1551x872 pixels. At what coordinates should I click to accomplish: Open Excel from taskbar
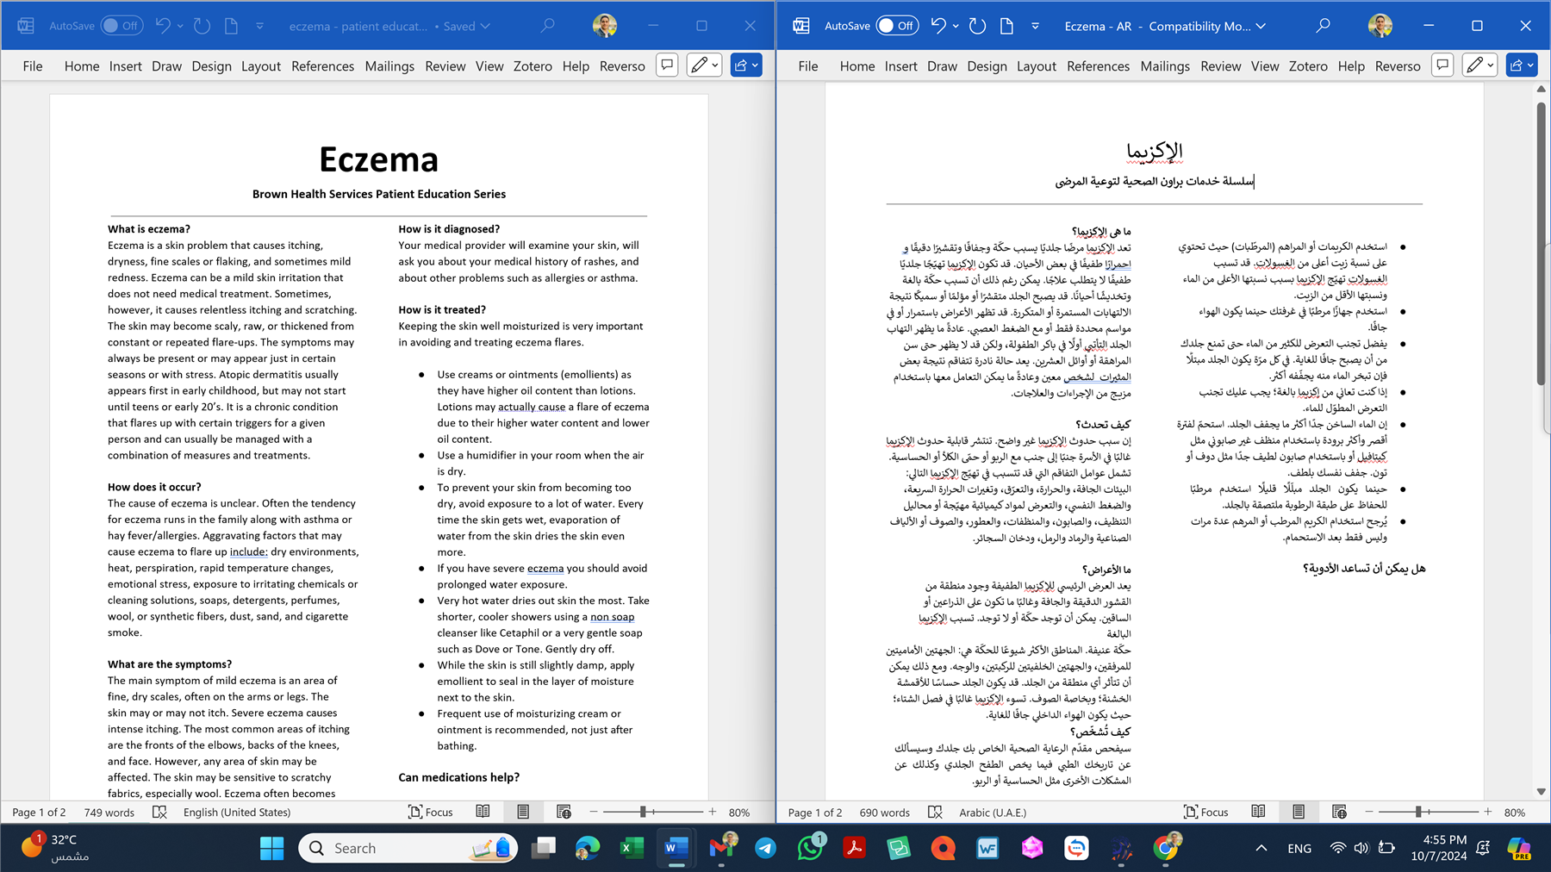[x=632, y=848]
